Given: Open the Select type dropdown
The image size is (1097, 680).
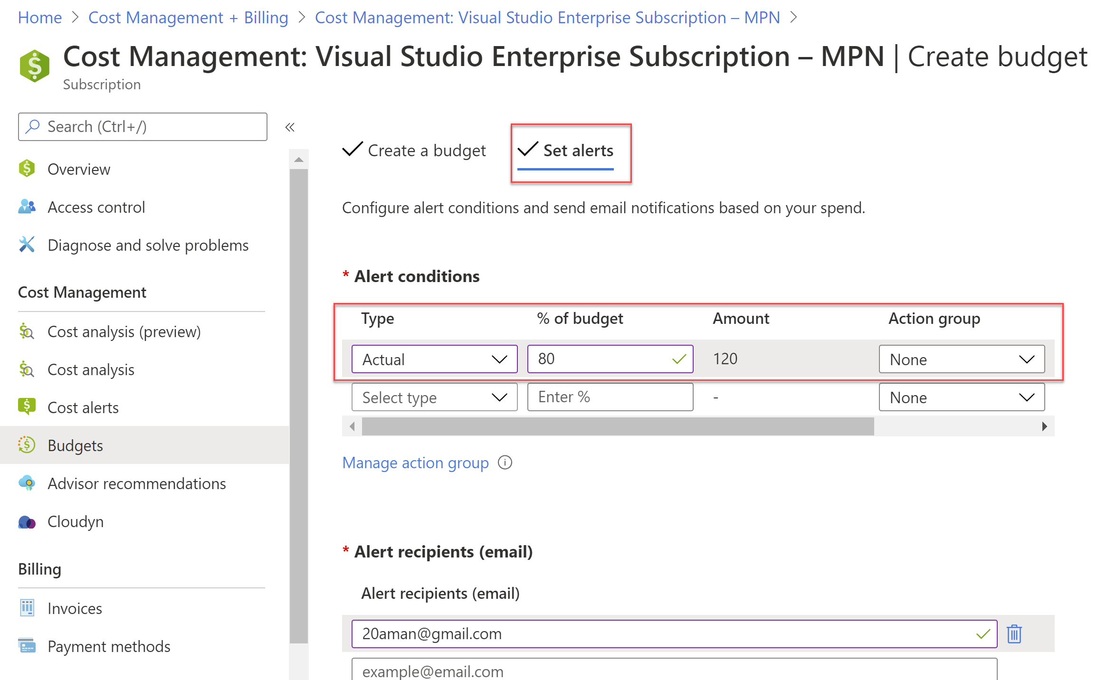Looking at the screenshot, I should coord(434,397).
